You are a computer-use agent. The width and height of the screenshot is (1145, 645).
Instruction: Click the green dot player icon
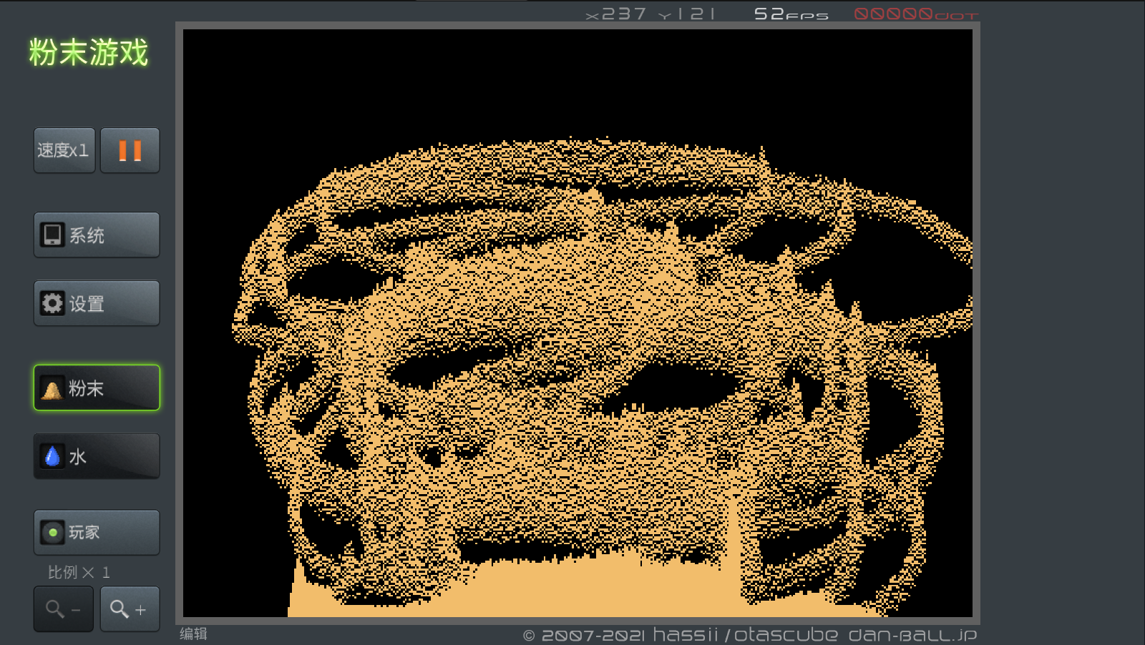[x=52, y=533]
